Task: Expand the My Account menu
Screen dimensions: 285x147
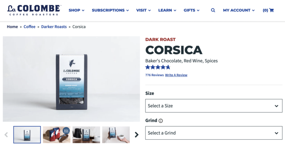Action: click(239, 10)
